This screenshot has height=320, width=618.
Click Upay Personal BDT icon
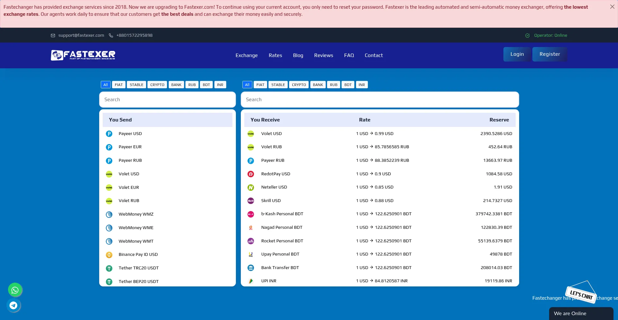pos(251,254)
